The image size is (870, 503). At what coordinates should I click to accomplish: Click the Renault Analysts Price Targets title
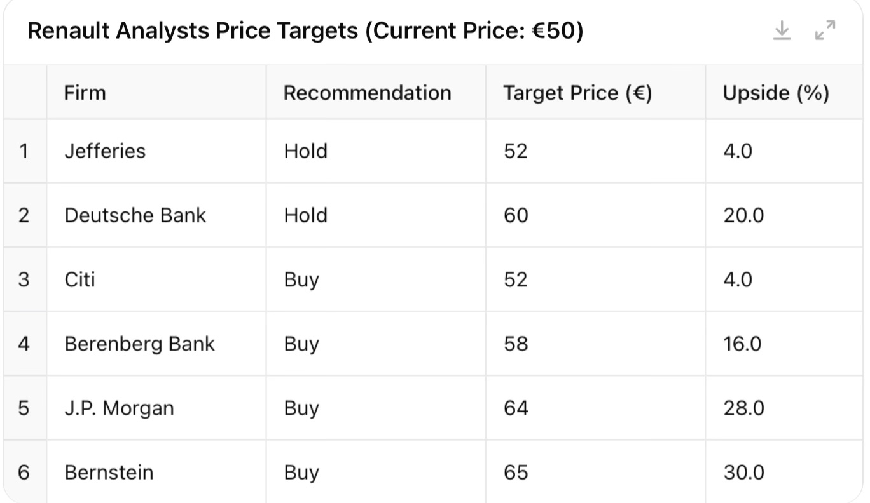click(305, 30)
